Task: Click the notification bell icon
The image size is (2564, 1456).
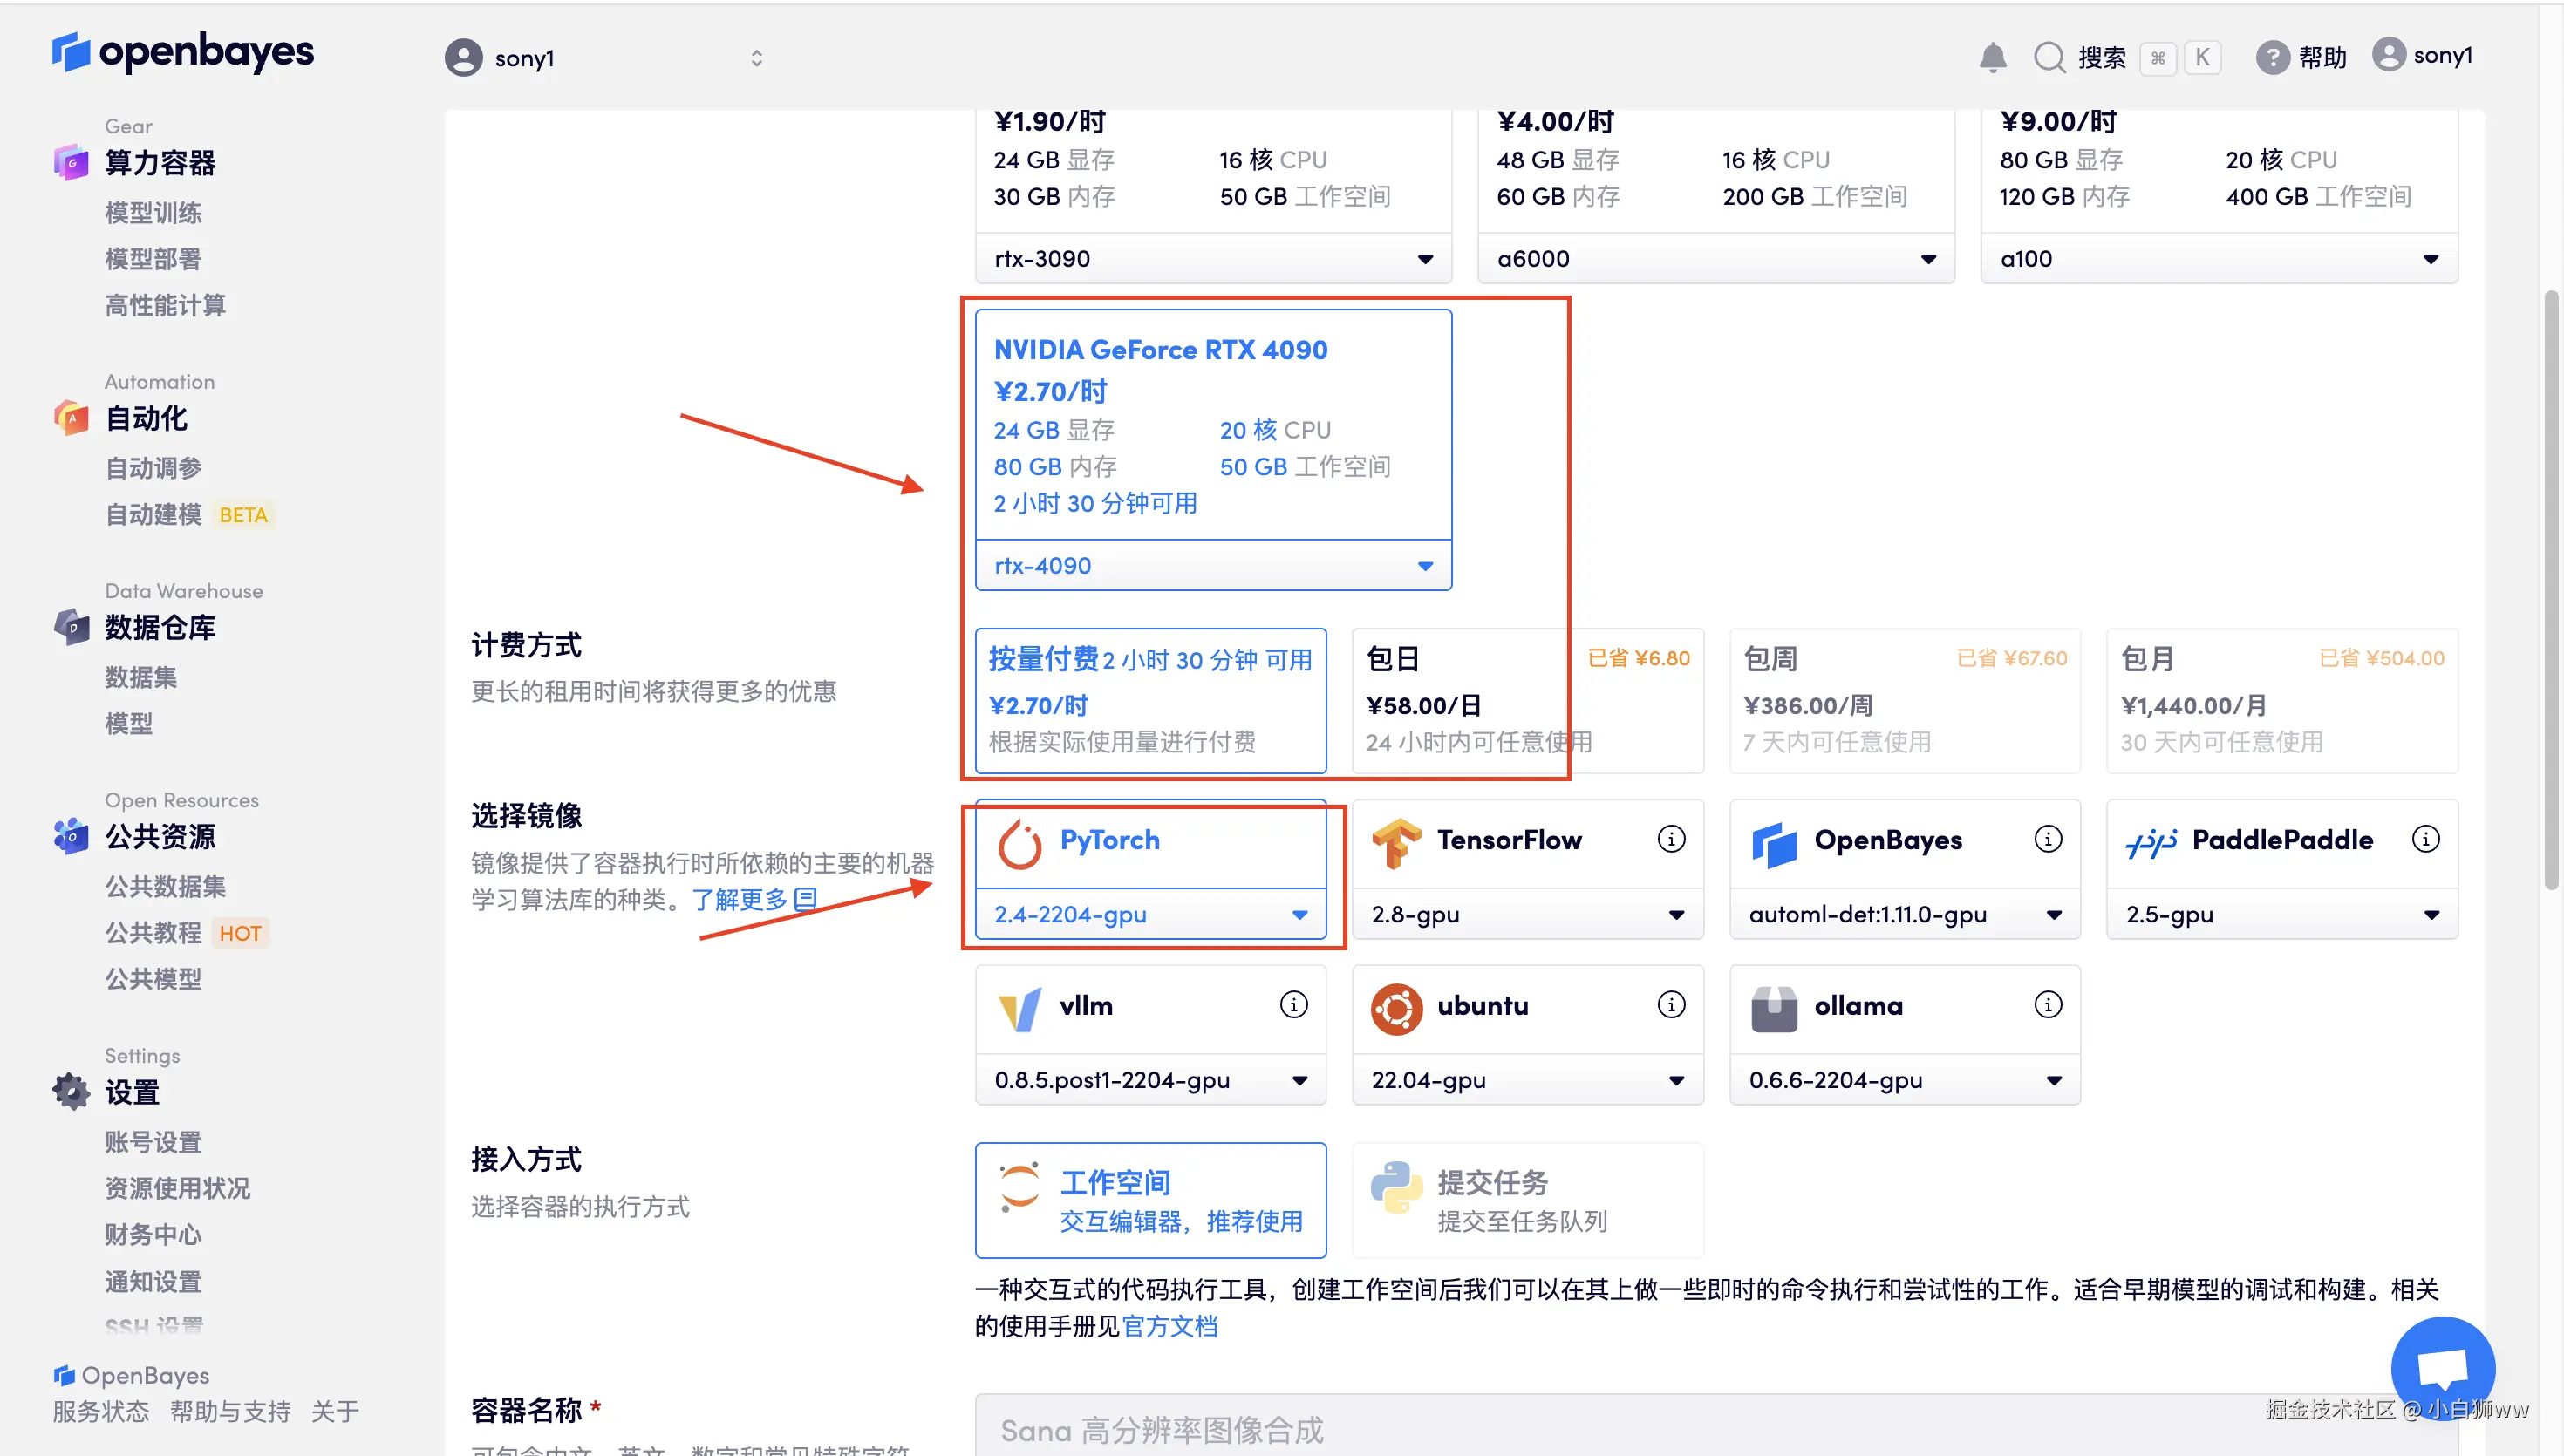Action: [1992, 58]
